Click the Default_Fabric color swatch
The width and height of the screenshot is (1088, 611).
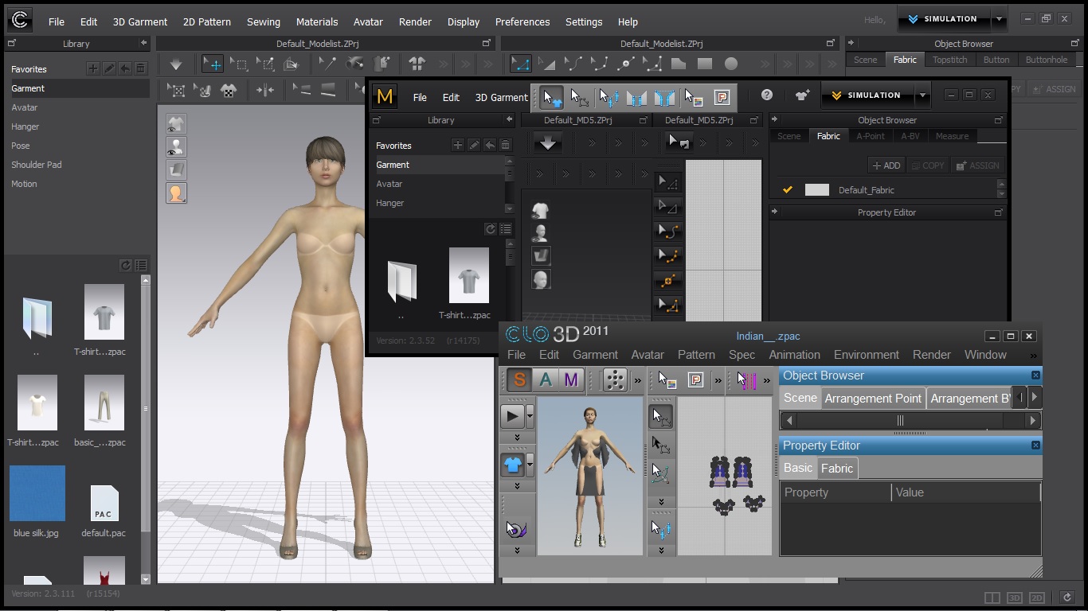click(x=816, y=189)
